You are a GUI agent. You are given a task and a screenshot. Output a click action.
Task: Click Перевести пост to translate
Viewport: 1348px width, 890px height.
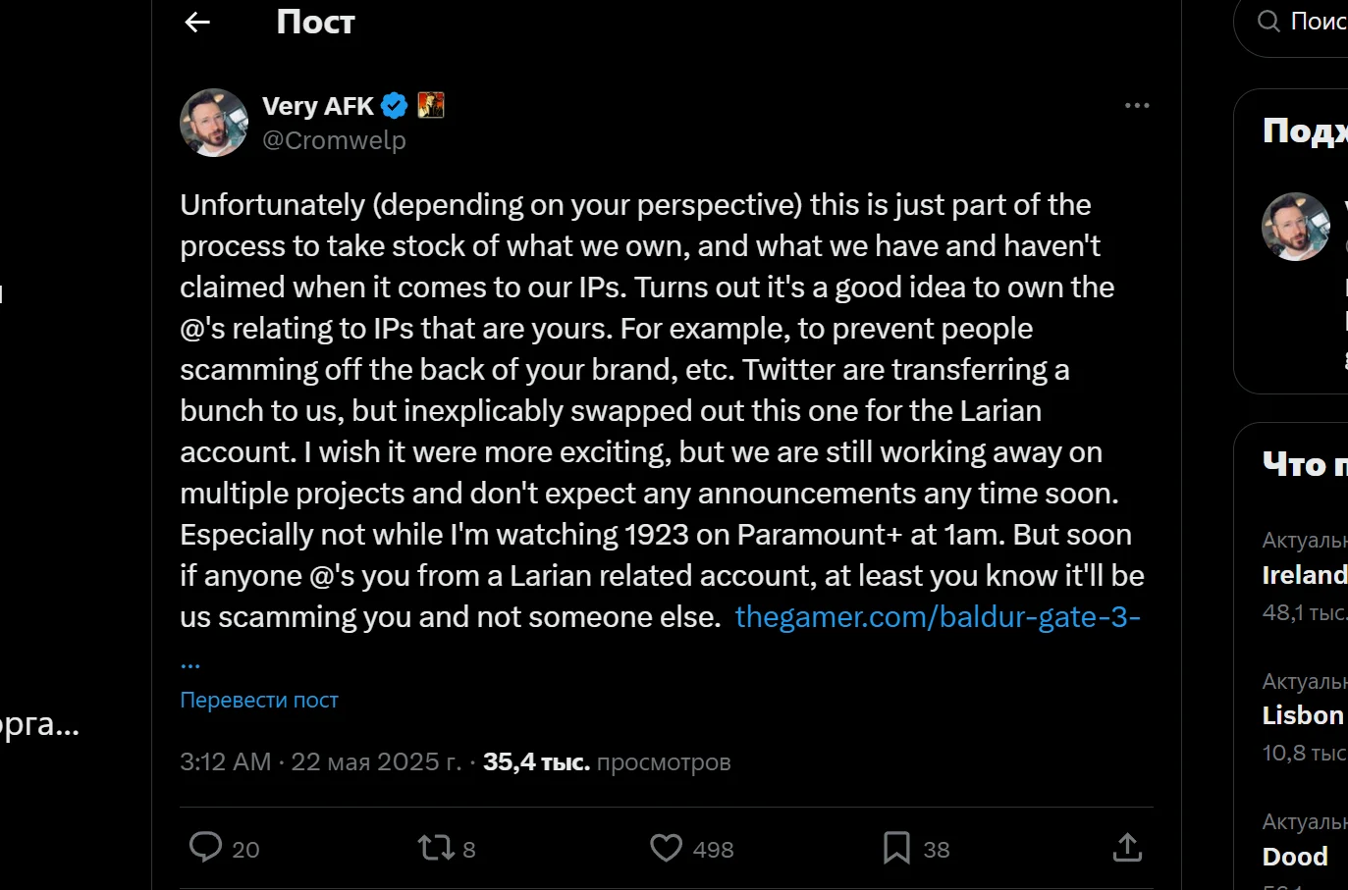[259, 700]
